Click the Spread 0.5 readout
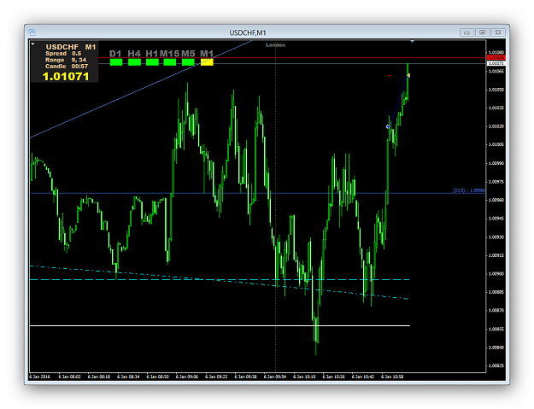This screenshot has width=534, height=409. pyautogui.click(x=63, y=54)
